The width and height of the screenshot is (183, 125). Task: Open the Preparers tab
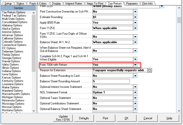(x=132, y=4)
